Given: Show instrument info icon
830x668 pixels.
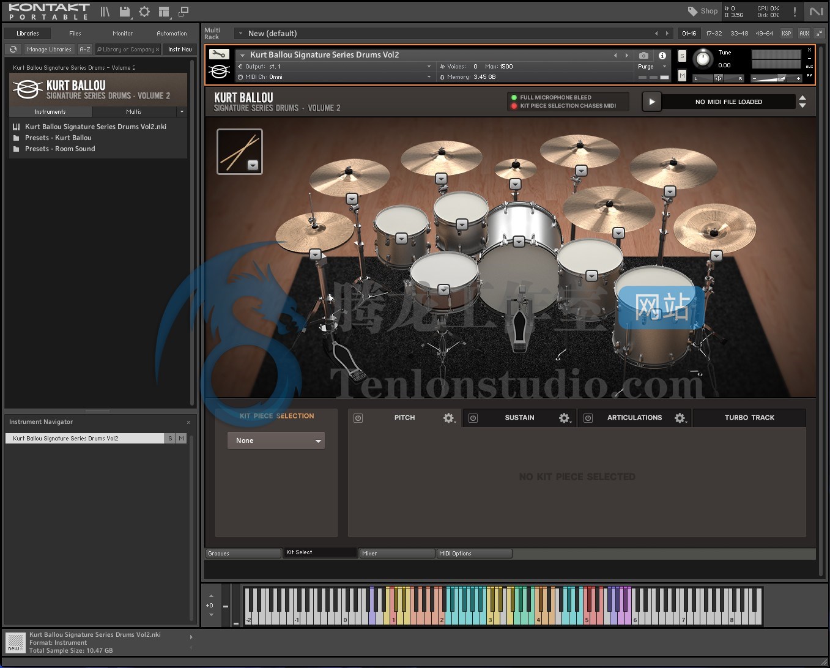Looking at the screenshot, I should (x=662, y=55).
